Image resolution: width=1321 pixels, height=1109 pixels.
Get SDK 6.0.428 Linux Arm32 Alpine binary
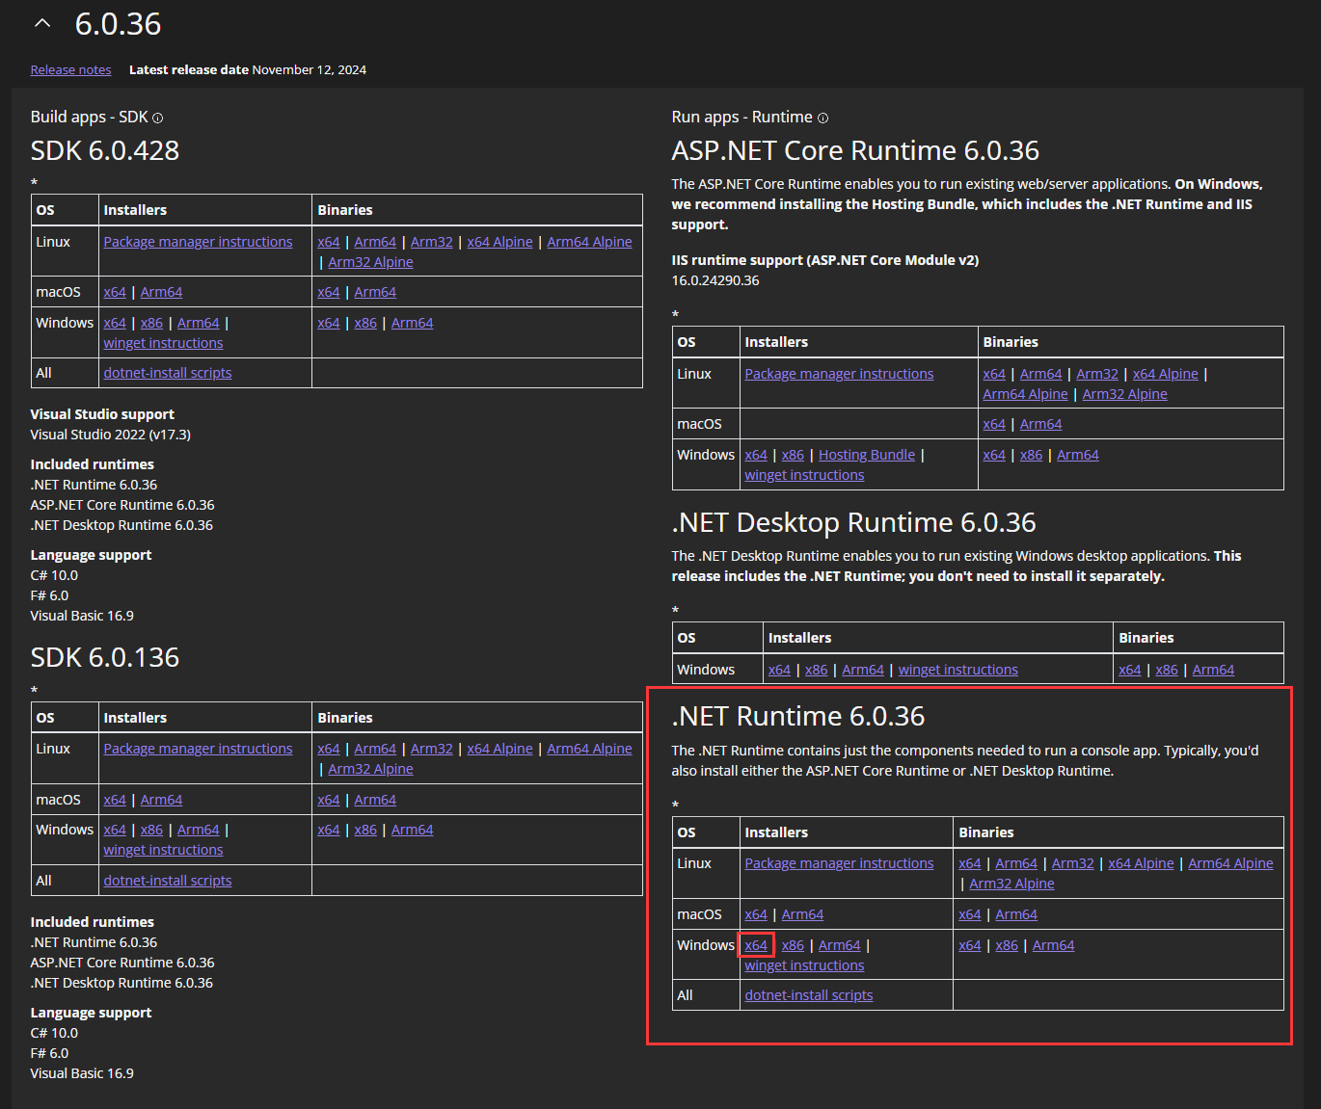pyautogui.click(x=370, y=262)
